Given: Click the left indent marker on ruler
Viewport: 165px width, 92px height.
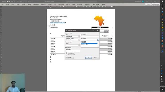Looking at the screenshot, I should pos(51,7).
